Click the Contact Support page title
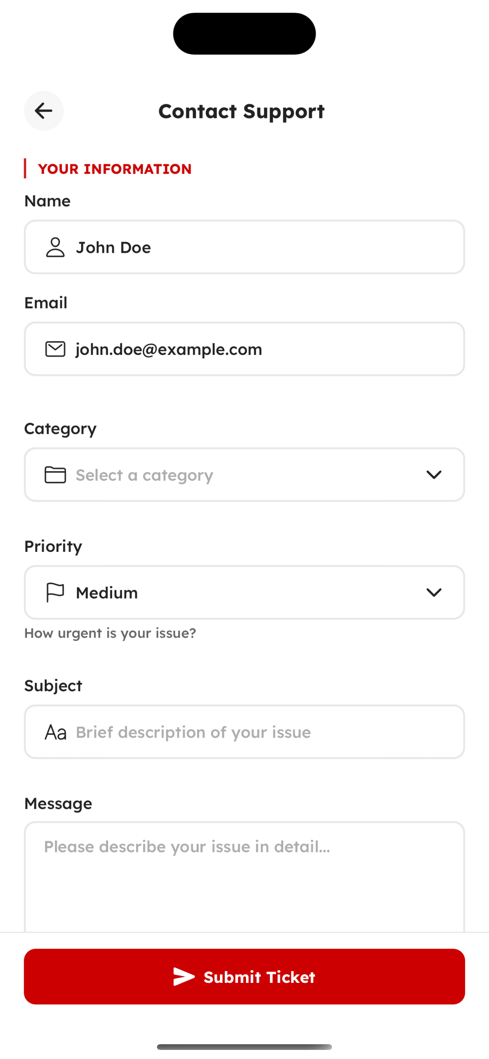Image resolution: width=489 pixels, height=1059 pixels. click(241, 111)
